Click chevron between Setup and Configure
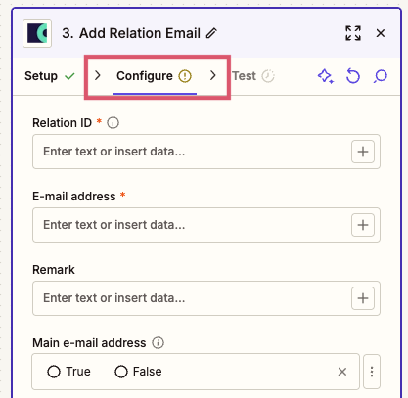This screenshot has width=408, height=398. 97,75
